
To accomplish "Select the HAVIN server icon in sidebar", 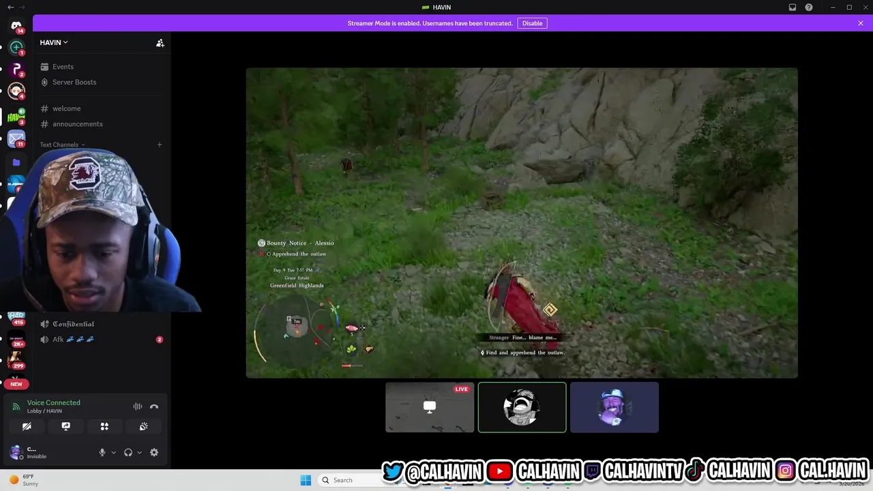I will point(16,117).
